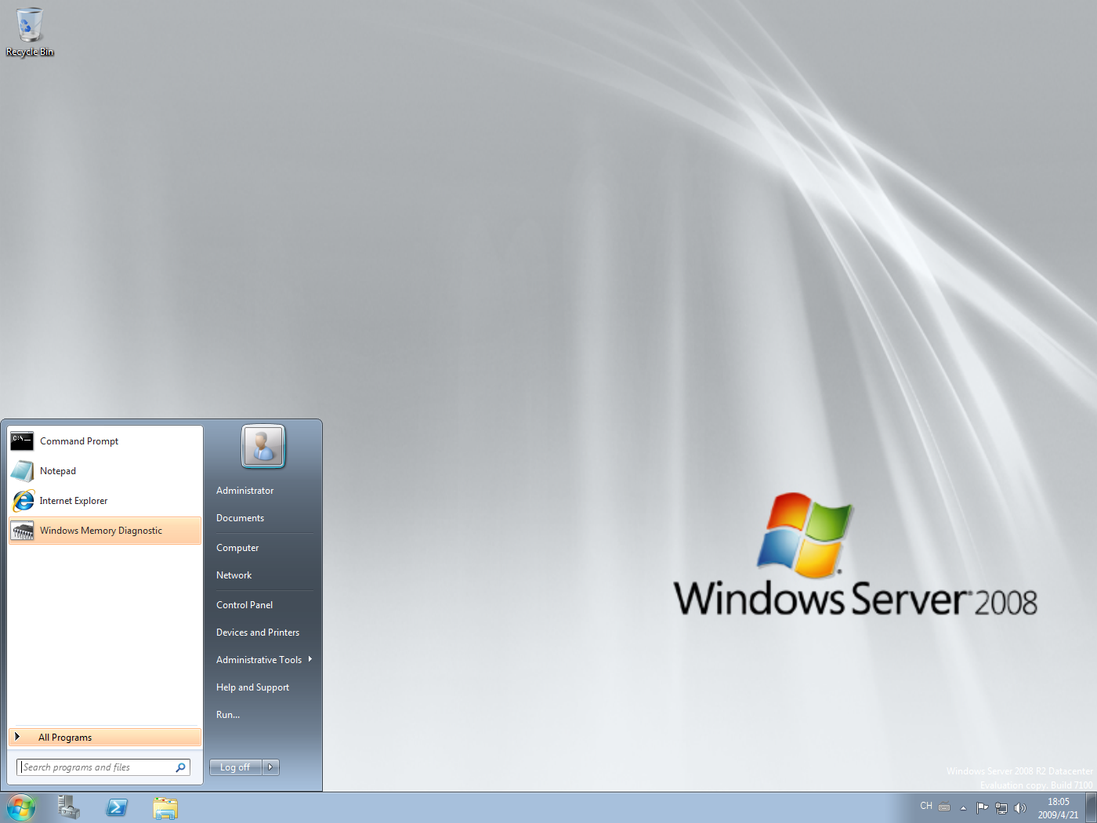Click the CH language indicator
This screenshot has width=1097, height=823.
(926, 806)
